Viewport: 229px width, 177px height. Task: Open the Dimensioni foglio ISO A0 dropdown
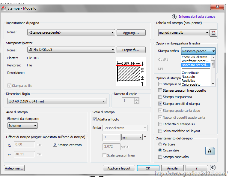pos(56,101)
